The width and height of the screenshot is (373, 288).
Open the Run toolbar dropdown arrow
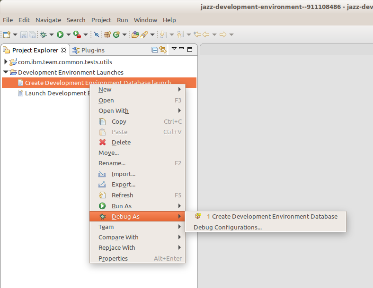[x=69, y=34]
